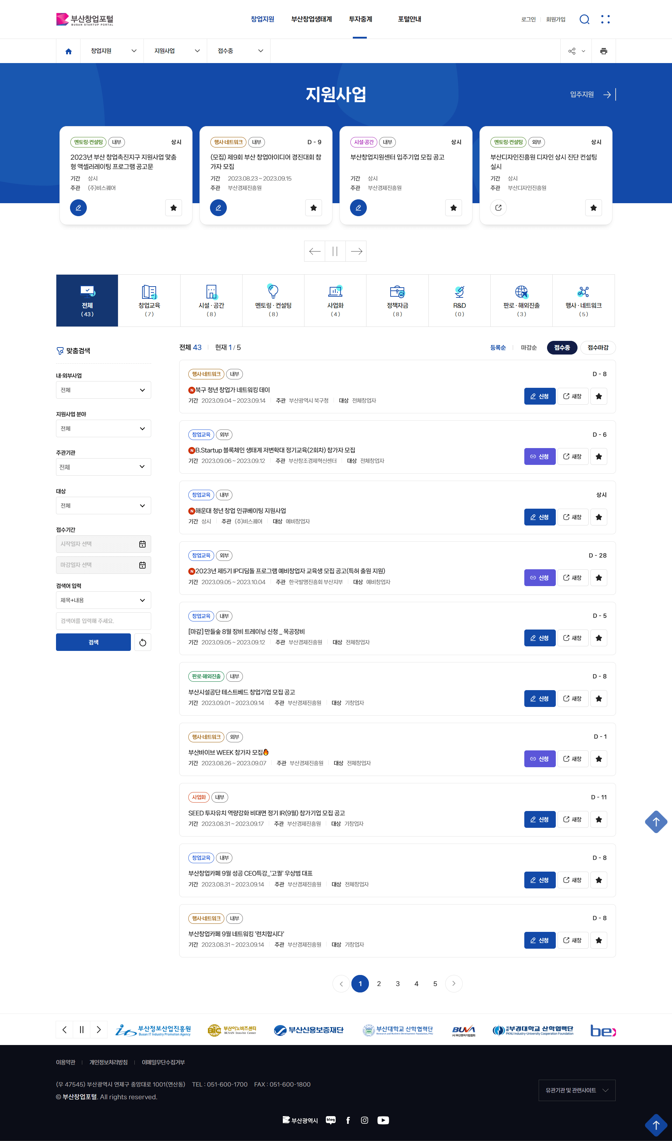The image size is (672, 1141).
Task: Open the search magnifier icon in header
Action: 584,19
